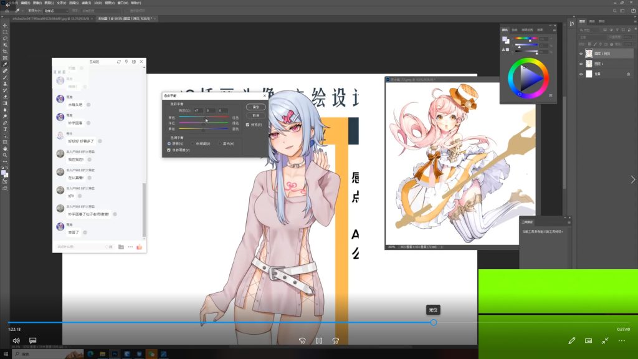Switch to the second document tab
Screen dimensions: 638x359
(125, 19)
